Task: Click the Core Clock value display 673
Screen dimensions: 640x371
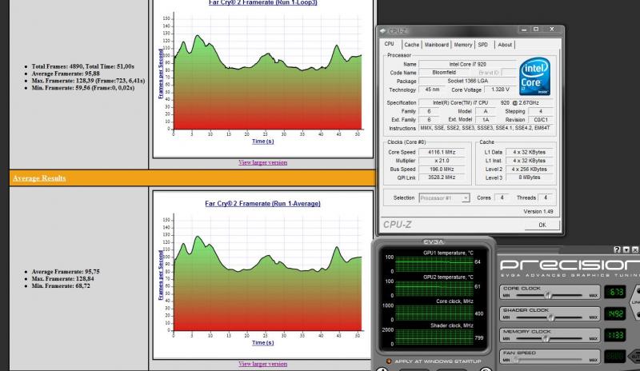Action: (615, 292)
